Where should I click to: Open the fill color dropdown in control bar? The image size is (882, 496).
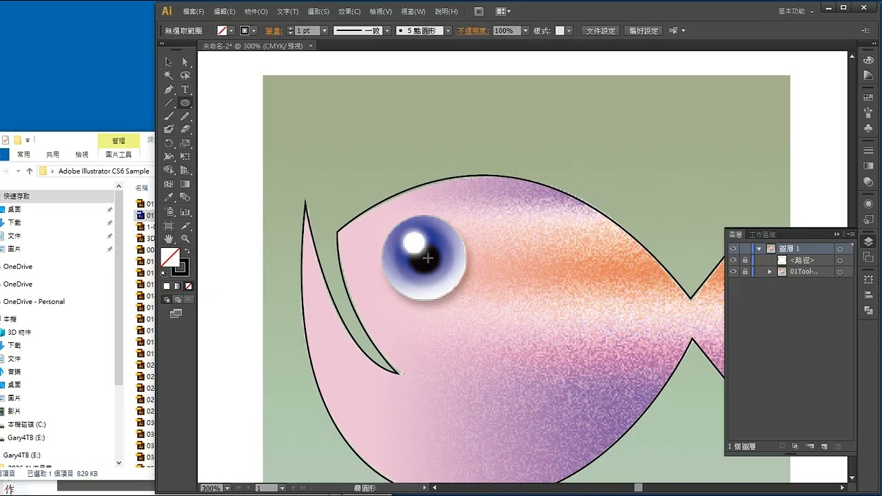coord(232,31)
